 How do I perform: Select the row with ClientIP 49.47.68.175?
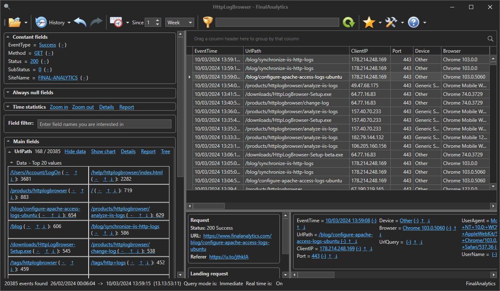(x=341, y=86)
